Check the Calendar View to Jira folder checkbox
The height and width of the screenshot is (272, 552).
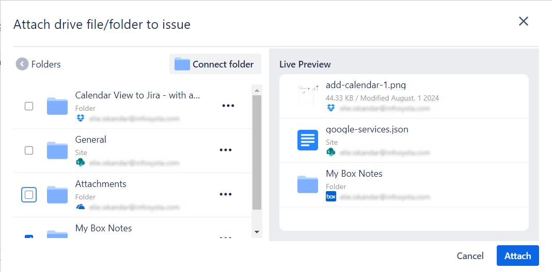pyautogui.click(x=29, y=106)
